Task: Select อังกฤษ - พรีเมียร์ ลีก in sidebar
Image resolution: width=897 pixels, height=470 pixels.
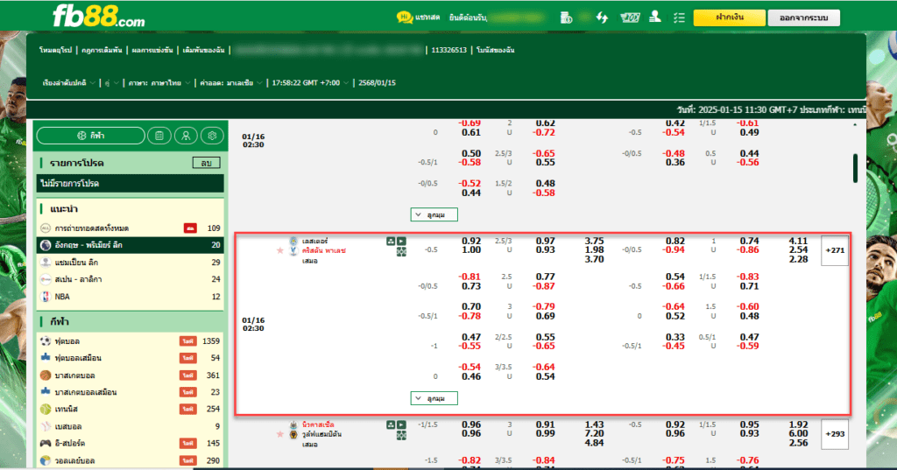Action: [131, 245]
